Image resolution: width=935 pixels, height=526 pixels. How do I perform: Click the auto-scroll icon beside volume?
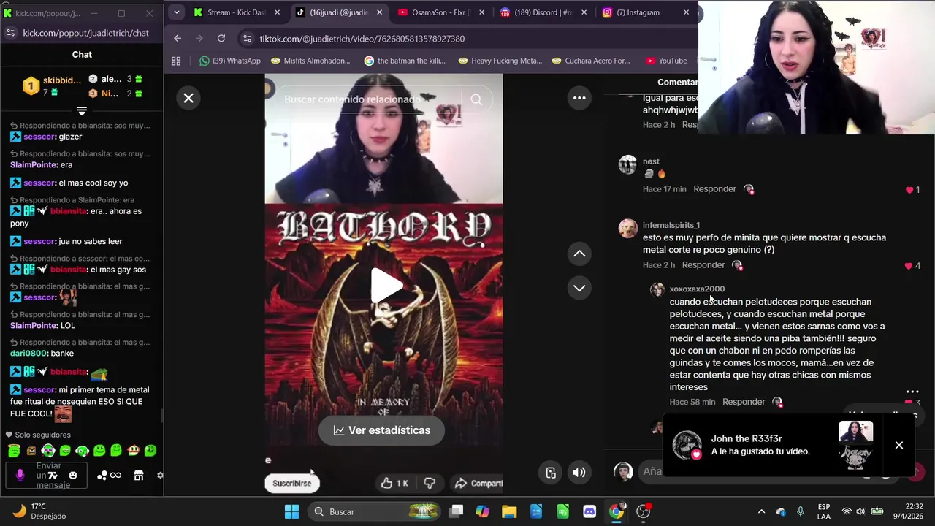[552, 473]
